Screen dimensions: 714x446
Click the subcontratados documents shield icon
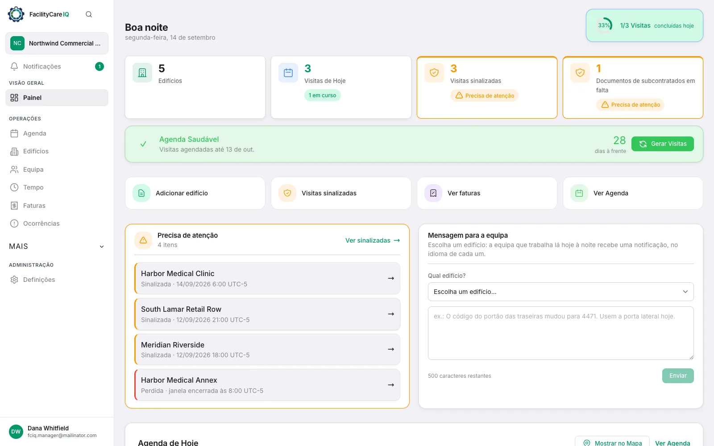click(580, 73)
